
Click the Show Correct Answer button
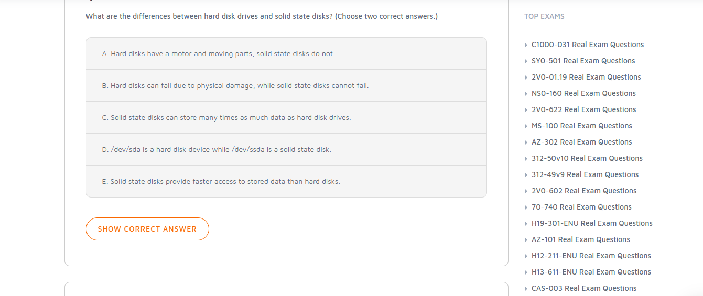(147, 229)
